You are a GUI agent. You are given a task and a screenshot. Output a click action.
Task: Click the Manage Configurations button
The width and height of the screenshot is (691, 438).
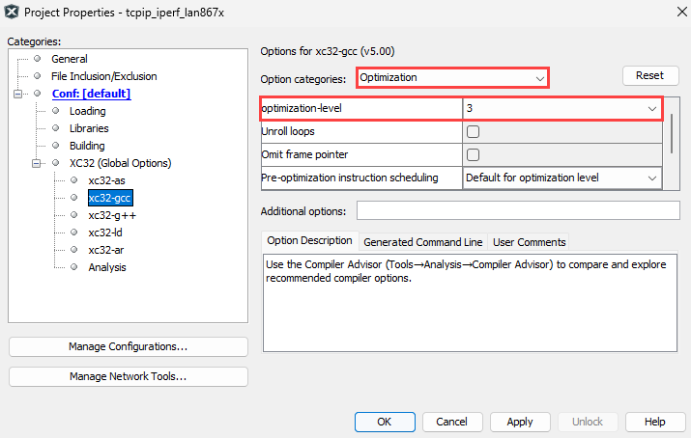tap(128, 346)
